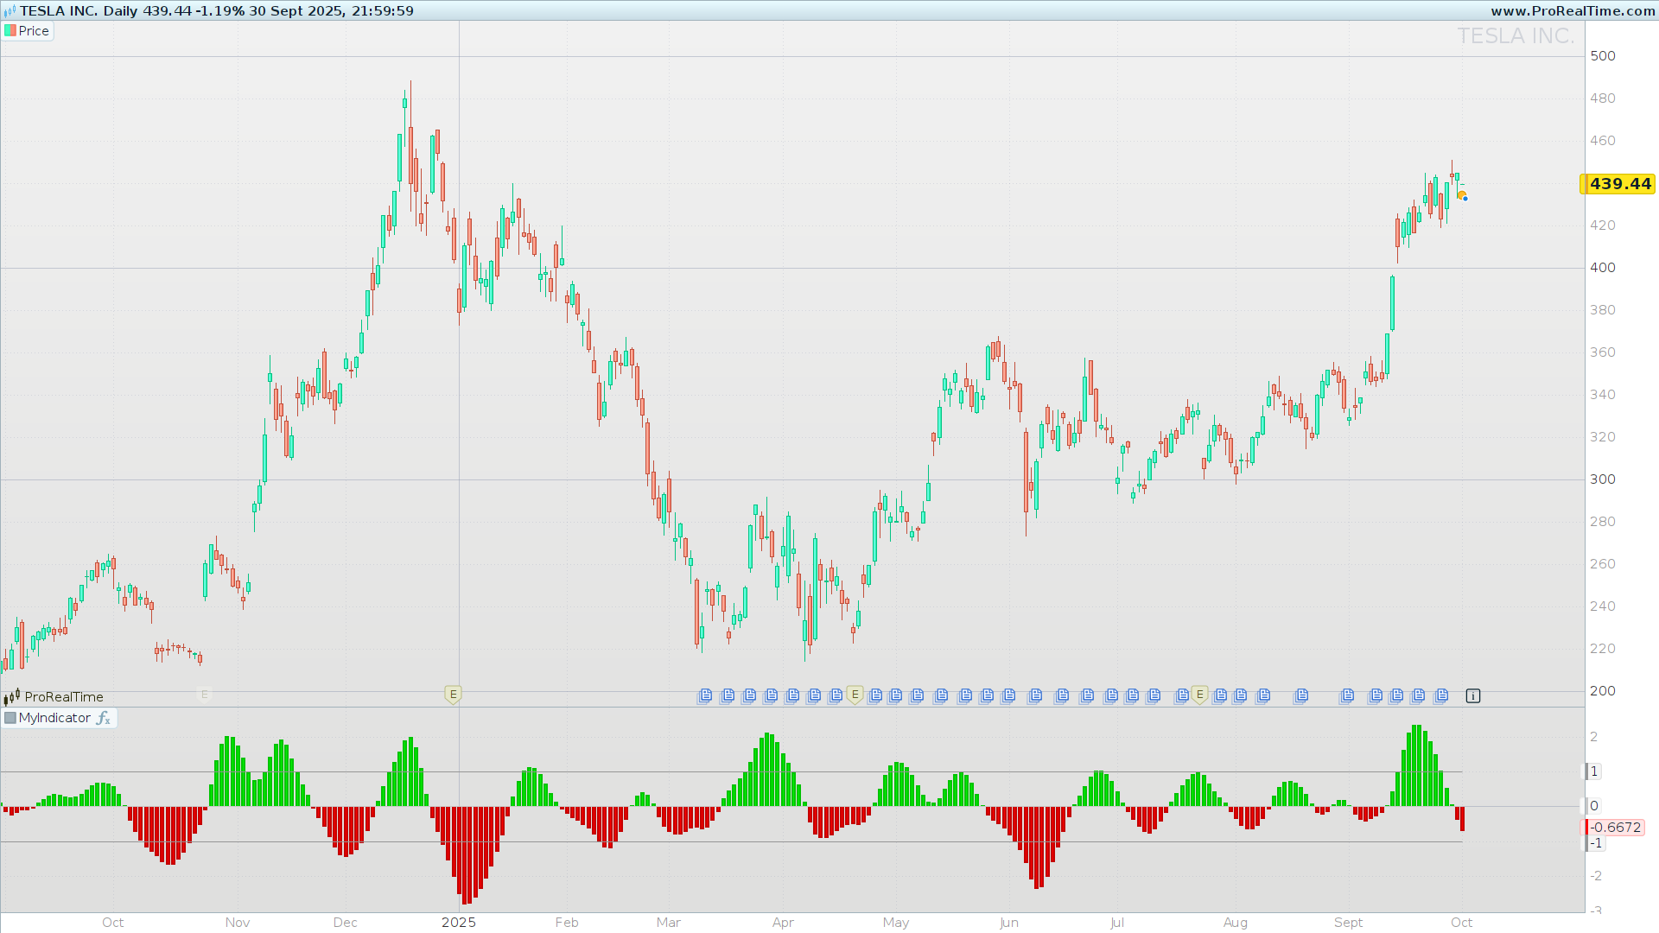Click the TESLA INC. Daily title text
1659x933 pixels.
click(x=78, y=10)
